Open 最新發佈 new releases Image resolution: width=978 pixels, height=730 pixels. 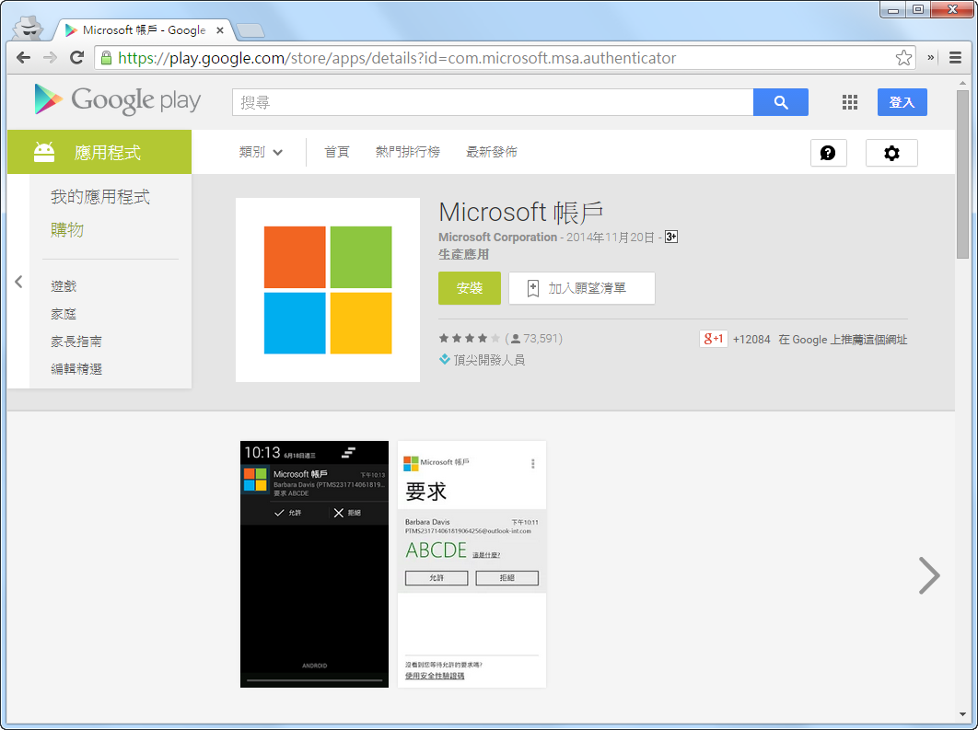click(492, 152)
